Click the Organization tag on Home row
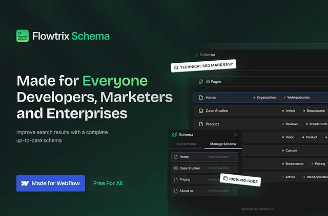 pyautogui.click(x=264, y=98)
